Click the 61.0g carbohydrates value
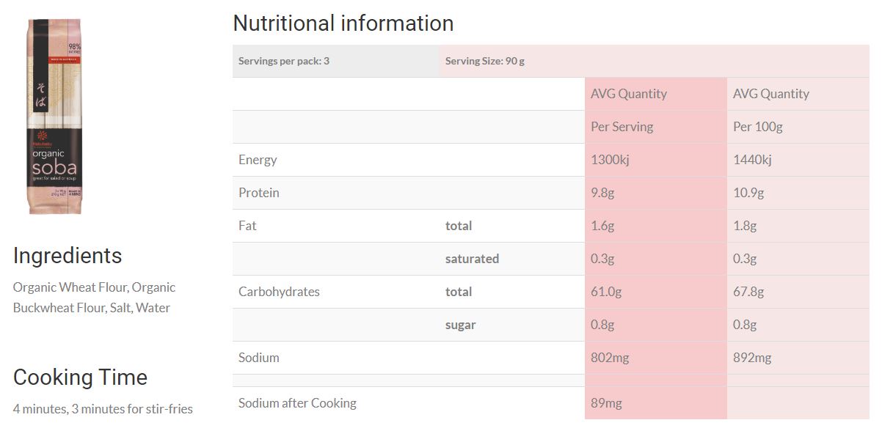This screenshot has width=882, height=431. coord(606,292)
